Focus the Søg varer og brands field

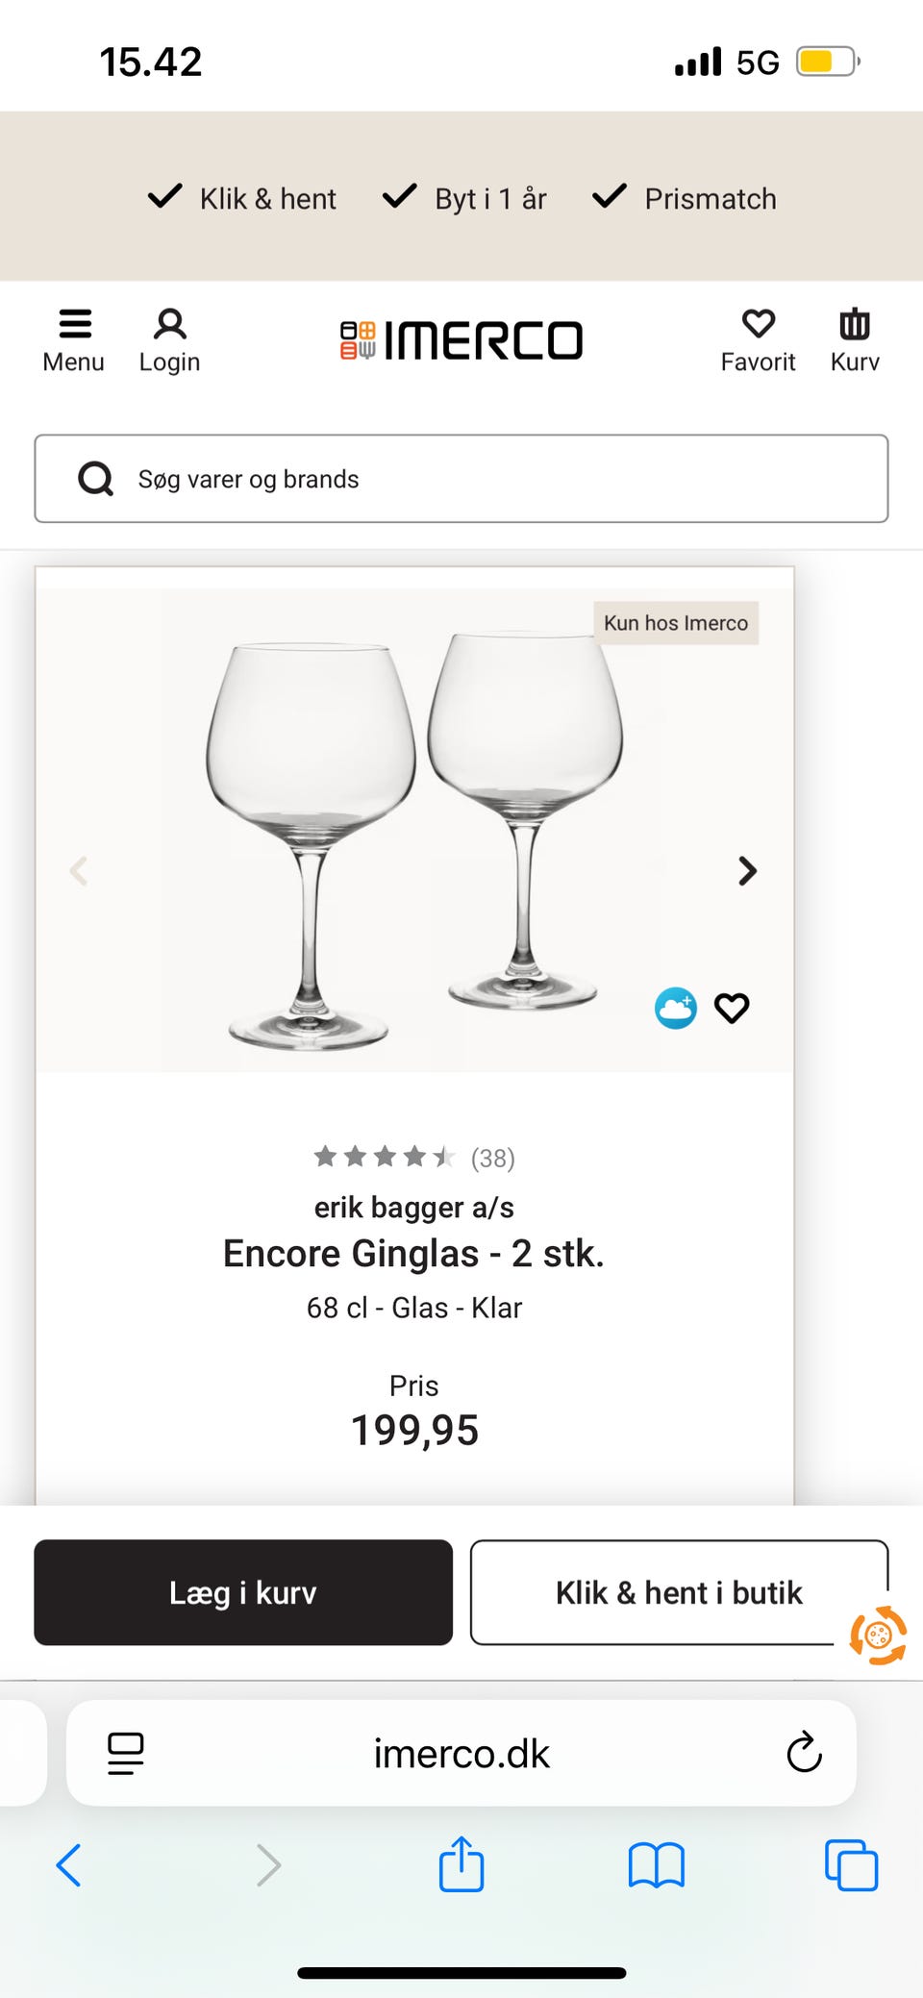461,479
